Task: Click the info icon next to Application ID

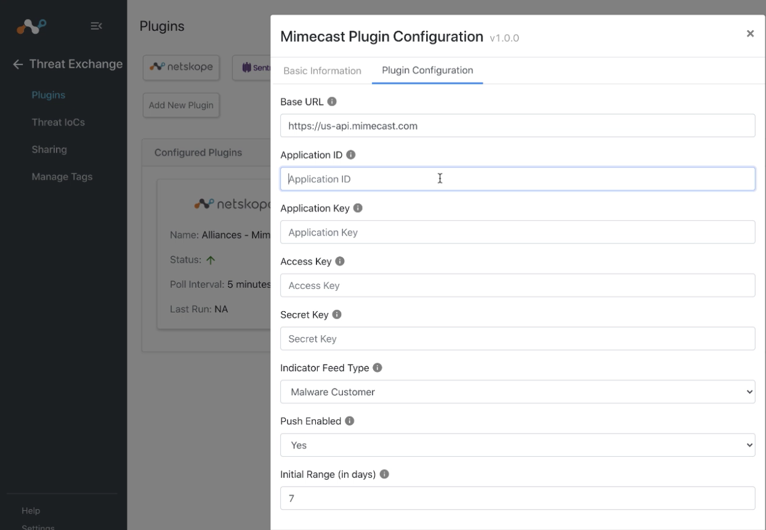Action: 350,154
